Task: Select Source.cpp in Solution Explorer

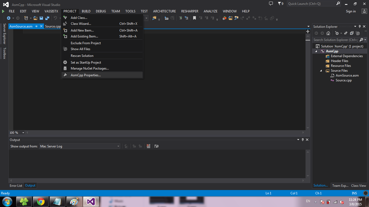Action: [343, 80]
